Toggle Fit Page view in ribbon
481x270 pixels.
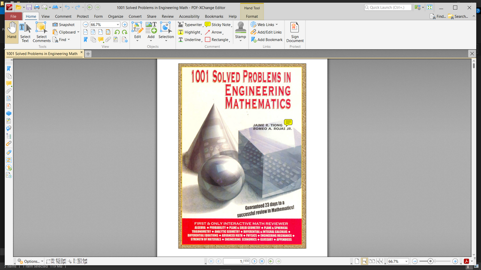click(x=93, y=32)
